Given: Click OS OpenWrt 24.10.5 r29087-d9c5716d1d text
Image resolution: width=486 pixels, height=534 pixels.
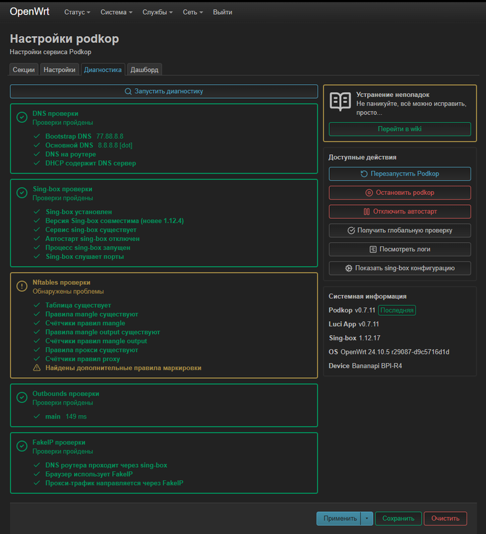Looking at the screenshot, I should coord(389,352).
